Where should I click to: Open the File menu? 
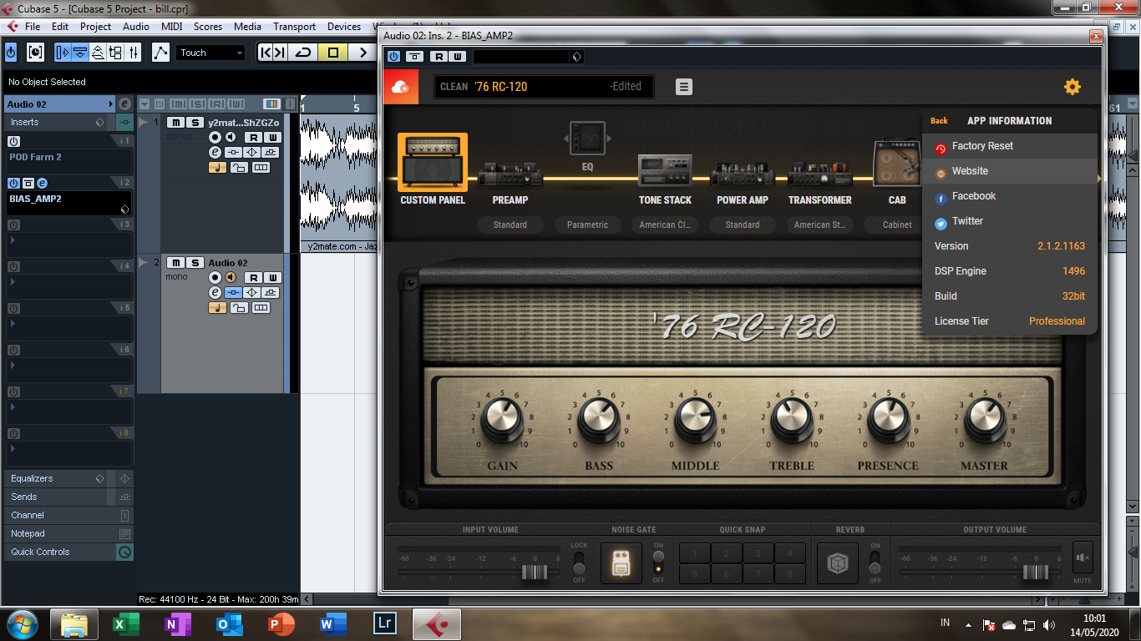pos(33,27)
